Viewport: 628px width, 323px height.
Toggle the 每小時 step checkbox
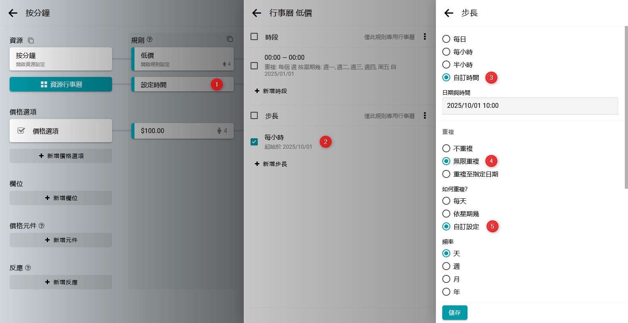(254, 142)
